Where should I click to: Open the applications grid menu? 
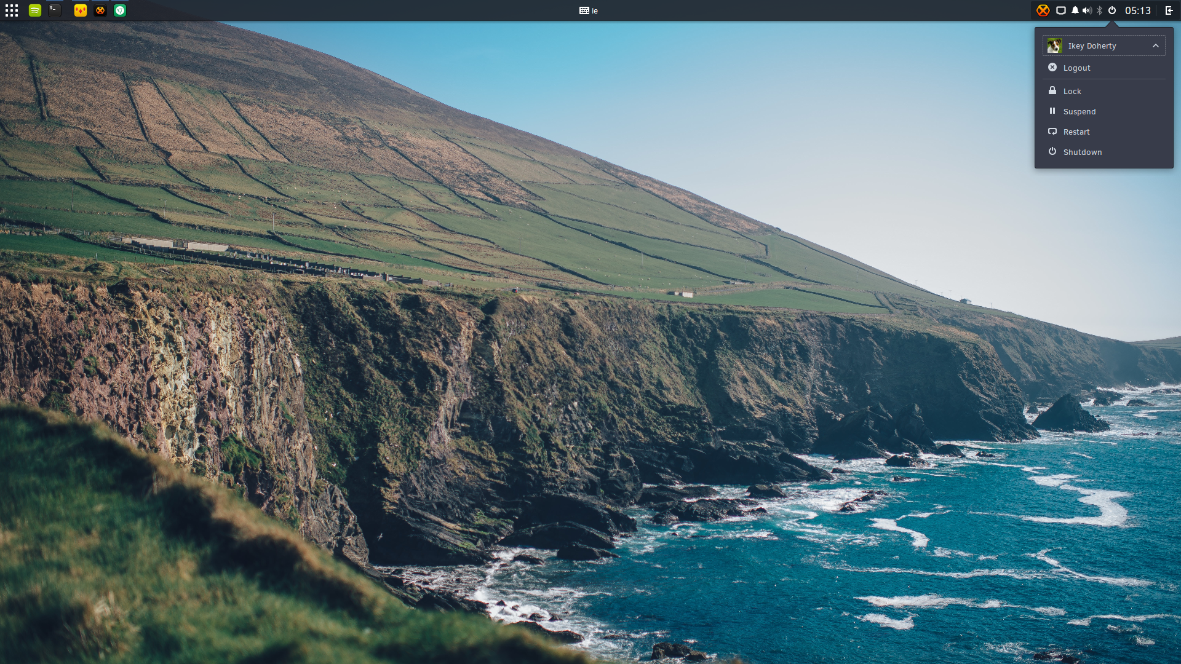12,10
